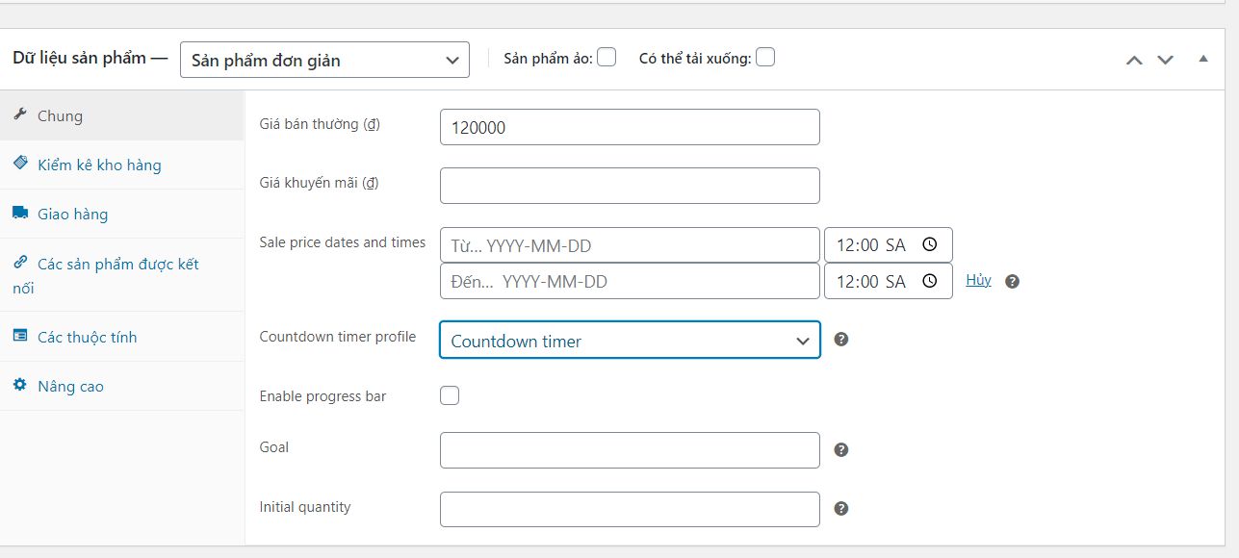Click help icon next to Initial quantity
The image size is (1239, 558).
[x=840, y=509]
